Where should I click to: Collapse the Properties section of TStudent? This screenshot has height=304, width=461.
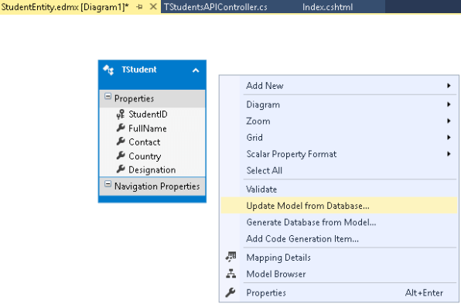pos(108,97)
